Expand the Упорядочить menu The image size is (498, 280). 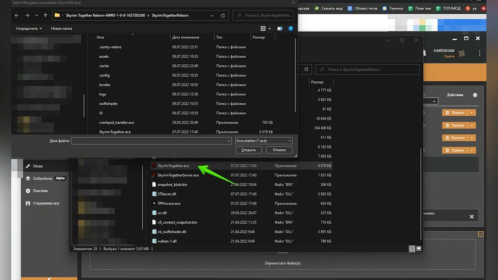tap(29, 29)
